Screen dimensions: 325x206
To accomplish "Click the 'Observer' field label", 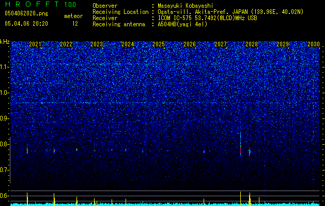I will click(x=105, y=6).
